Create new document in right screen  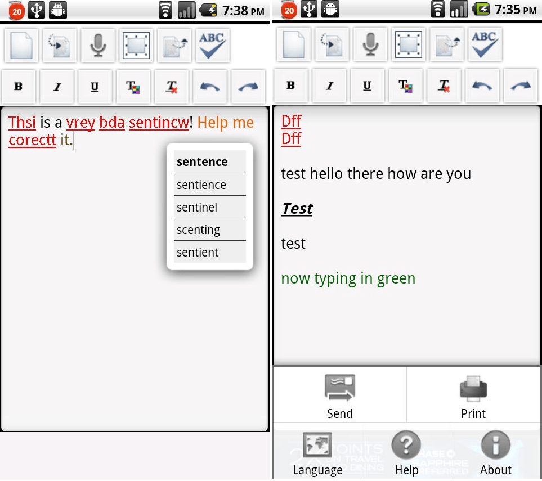293,44
